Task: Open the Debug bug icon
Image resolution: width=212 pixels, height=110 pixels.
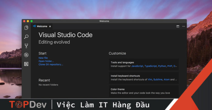Action: [x=26, y=55]
